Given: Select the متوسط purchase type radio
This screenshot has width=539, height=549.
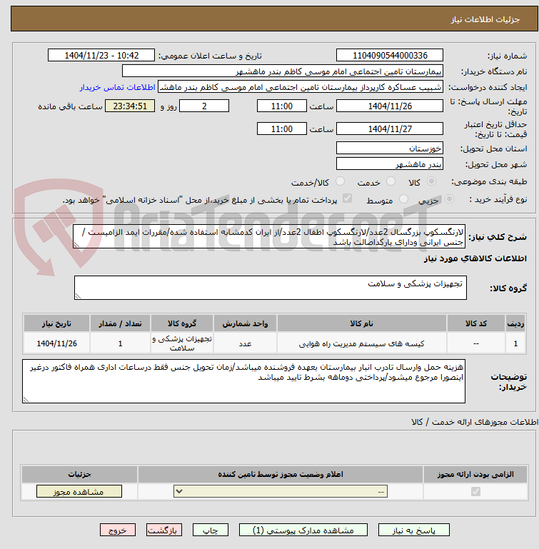Looking at the screenshot, I should 403,199.
